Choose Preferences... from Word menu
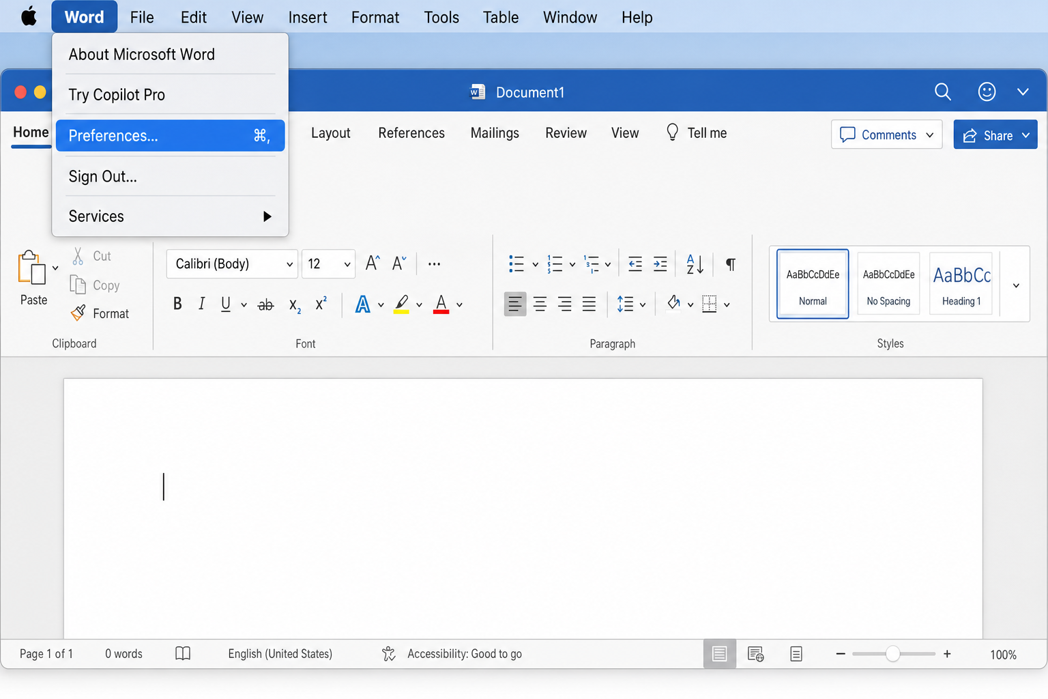The height and width of the screenshot is (699, 1048). point(171,135)
